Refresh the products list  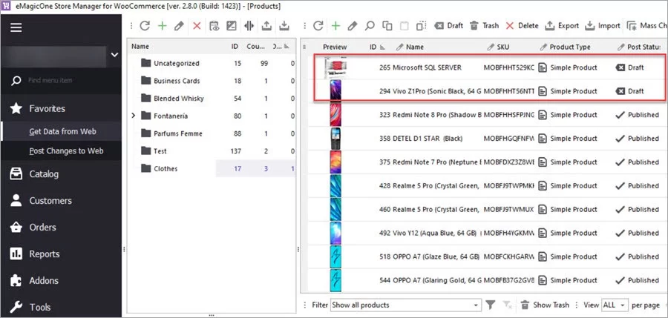(318, 26)
